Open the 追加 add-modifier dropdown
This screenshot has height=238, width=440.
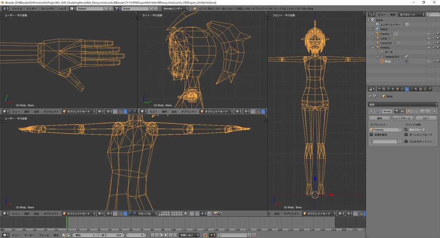click(x=403, y=104)
